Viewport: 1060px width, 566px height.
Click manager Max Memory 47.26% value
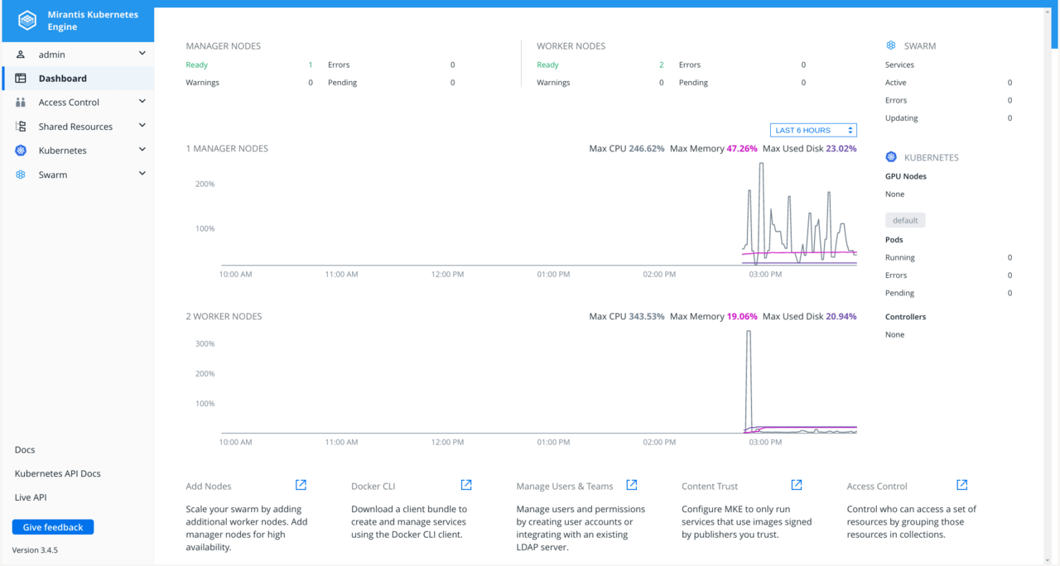742,149
